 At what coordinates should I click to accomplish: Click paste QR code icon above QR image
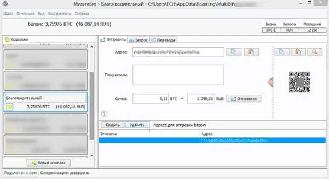click(298, 52)
